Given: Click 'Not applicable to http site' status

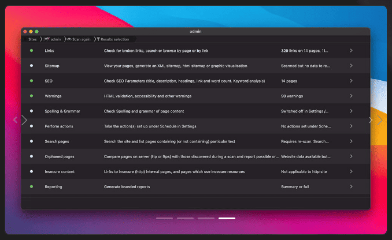Looking at the screenshot, I should click(x=304, y=172).
